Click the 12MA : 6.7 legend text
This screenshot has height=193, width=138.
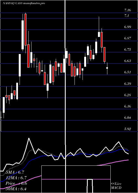(16, 178)
